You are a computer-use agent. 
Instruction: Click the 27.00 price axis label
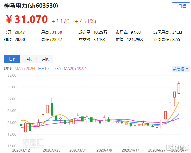pos(12,99)
